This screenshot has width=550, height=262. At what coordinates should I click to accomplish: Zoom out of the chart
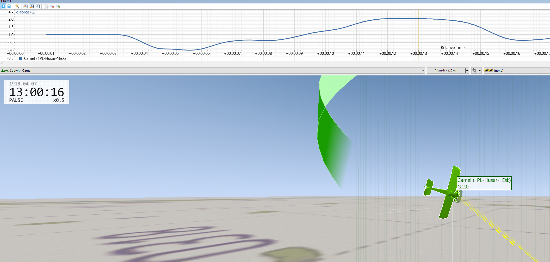[52, 6]
